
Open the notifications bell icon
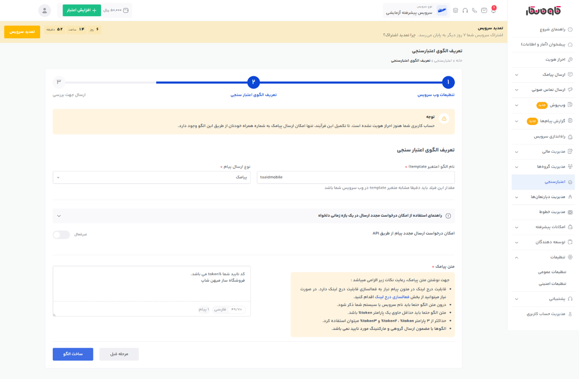coord(493,10)
